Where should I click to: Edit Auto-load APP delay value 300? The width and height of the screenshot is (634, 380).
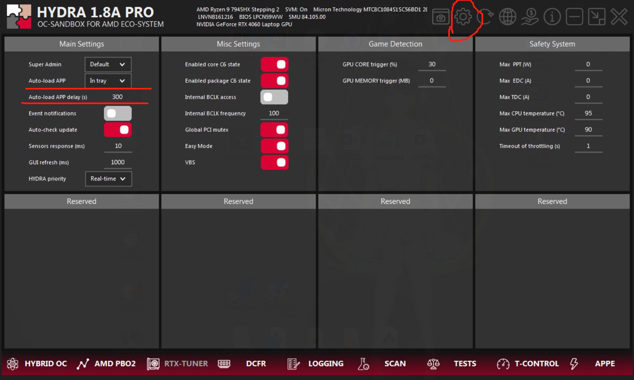point(118,97)
